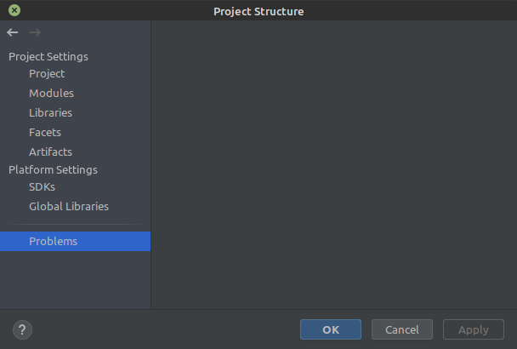Click the Platform Settings section header
The height and width of the screenshot is (349, 517).
53,170
